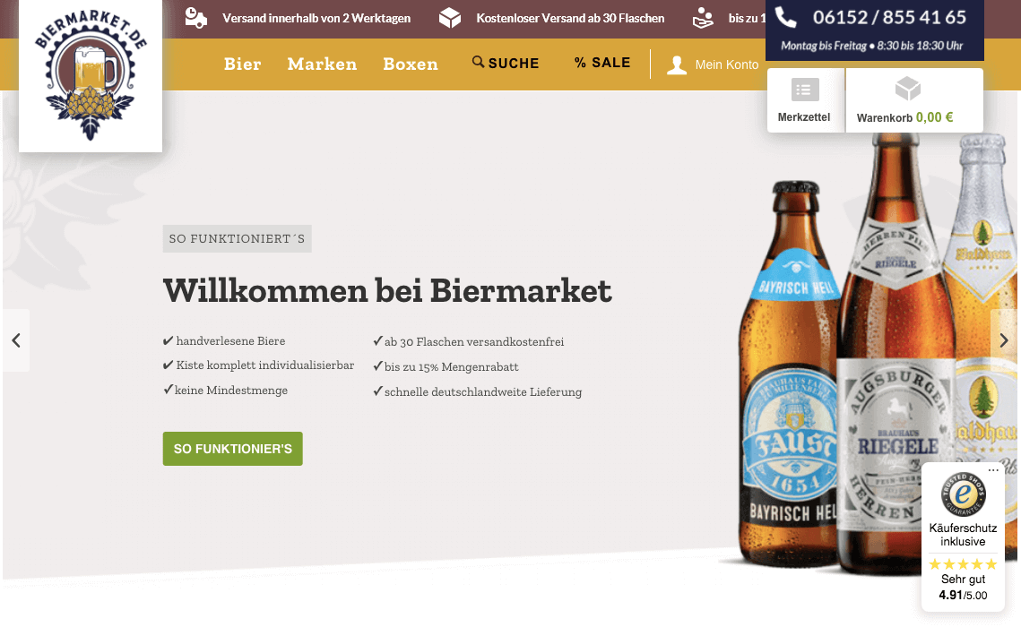Click the keine Mindestmenge item

(x=225, y=391)
